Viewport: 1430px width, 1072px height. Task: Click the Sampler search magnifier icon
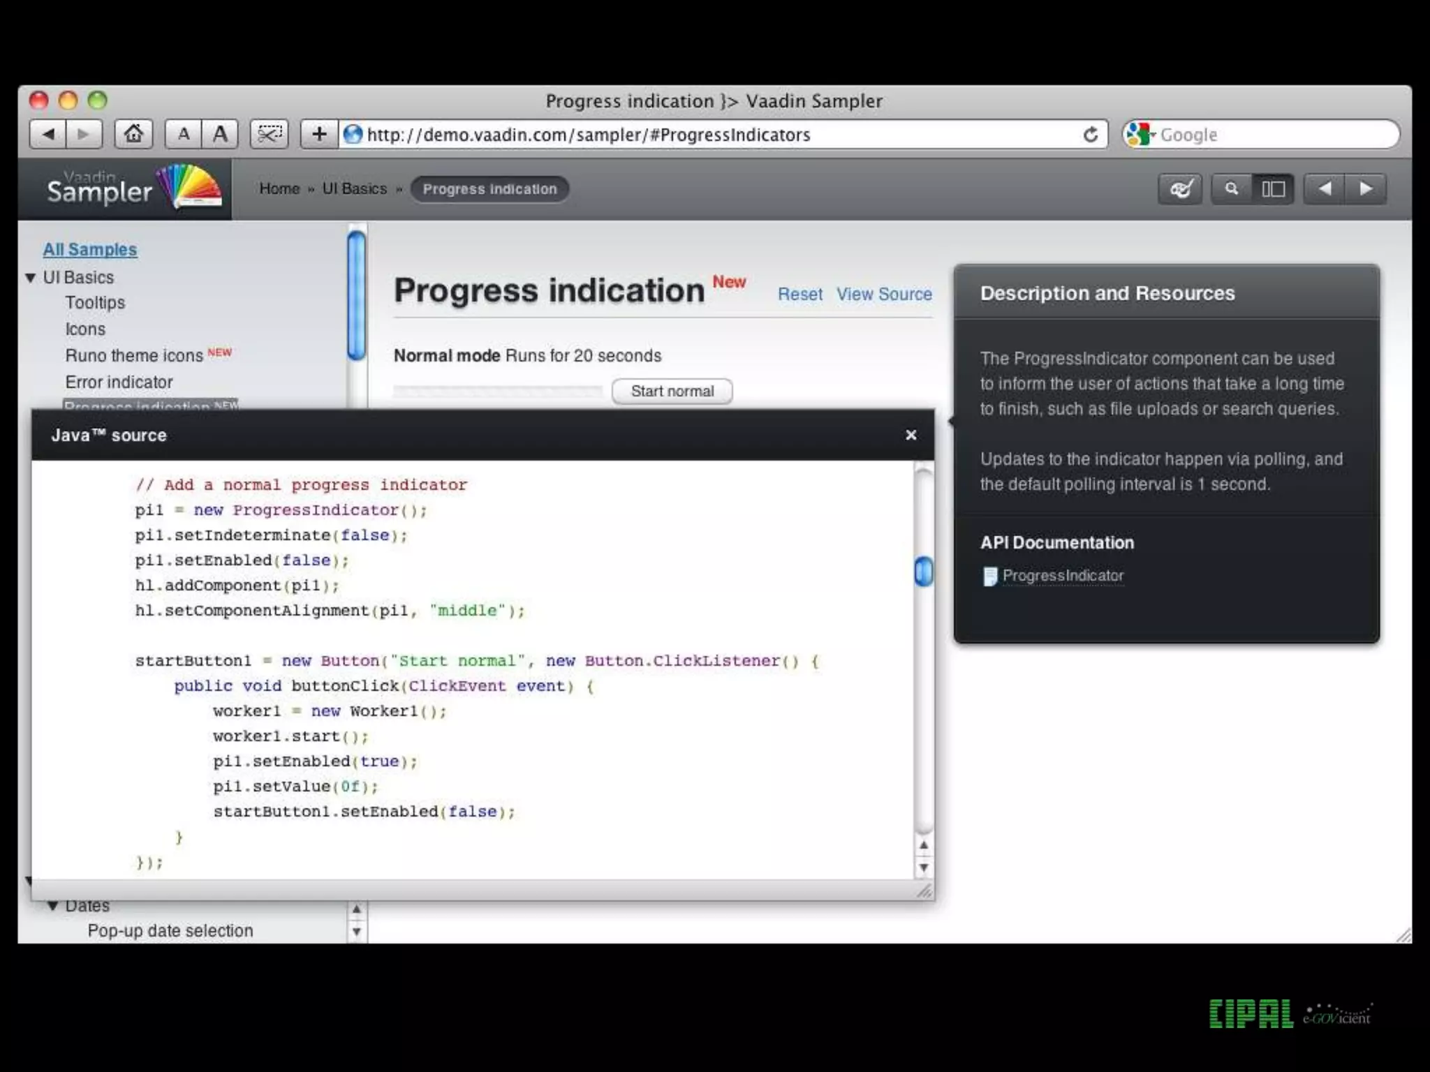click(1232, 189)
